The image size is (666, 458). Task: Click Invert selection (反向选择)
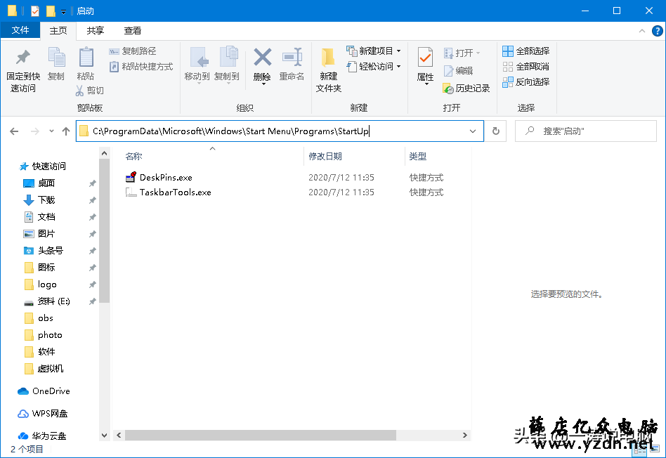point(525,82)
